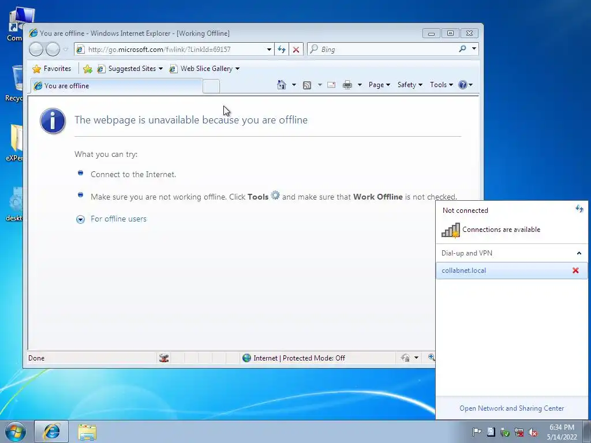591x443 pixels.
Task: Click 'Connections are available' text
Action: (501, 230)
